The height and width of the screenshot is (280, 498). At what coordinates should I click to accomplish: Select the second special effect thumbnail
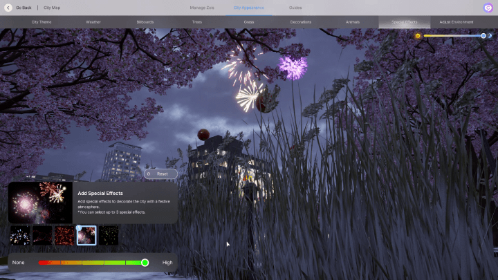42,236
